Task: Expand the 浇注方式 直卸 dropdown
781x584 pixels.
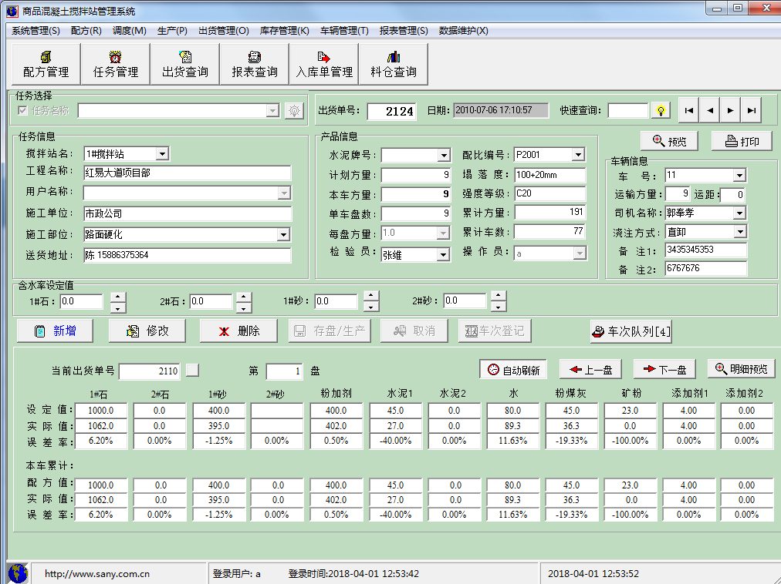Action: click(x=740, y=232)
